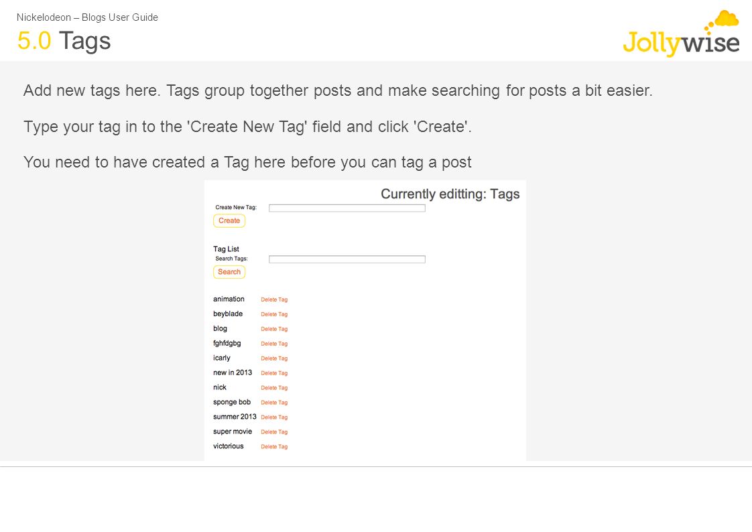Delete the sponge bob tag
This screenshot has width=752, height=532.
click(274, 403)
